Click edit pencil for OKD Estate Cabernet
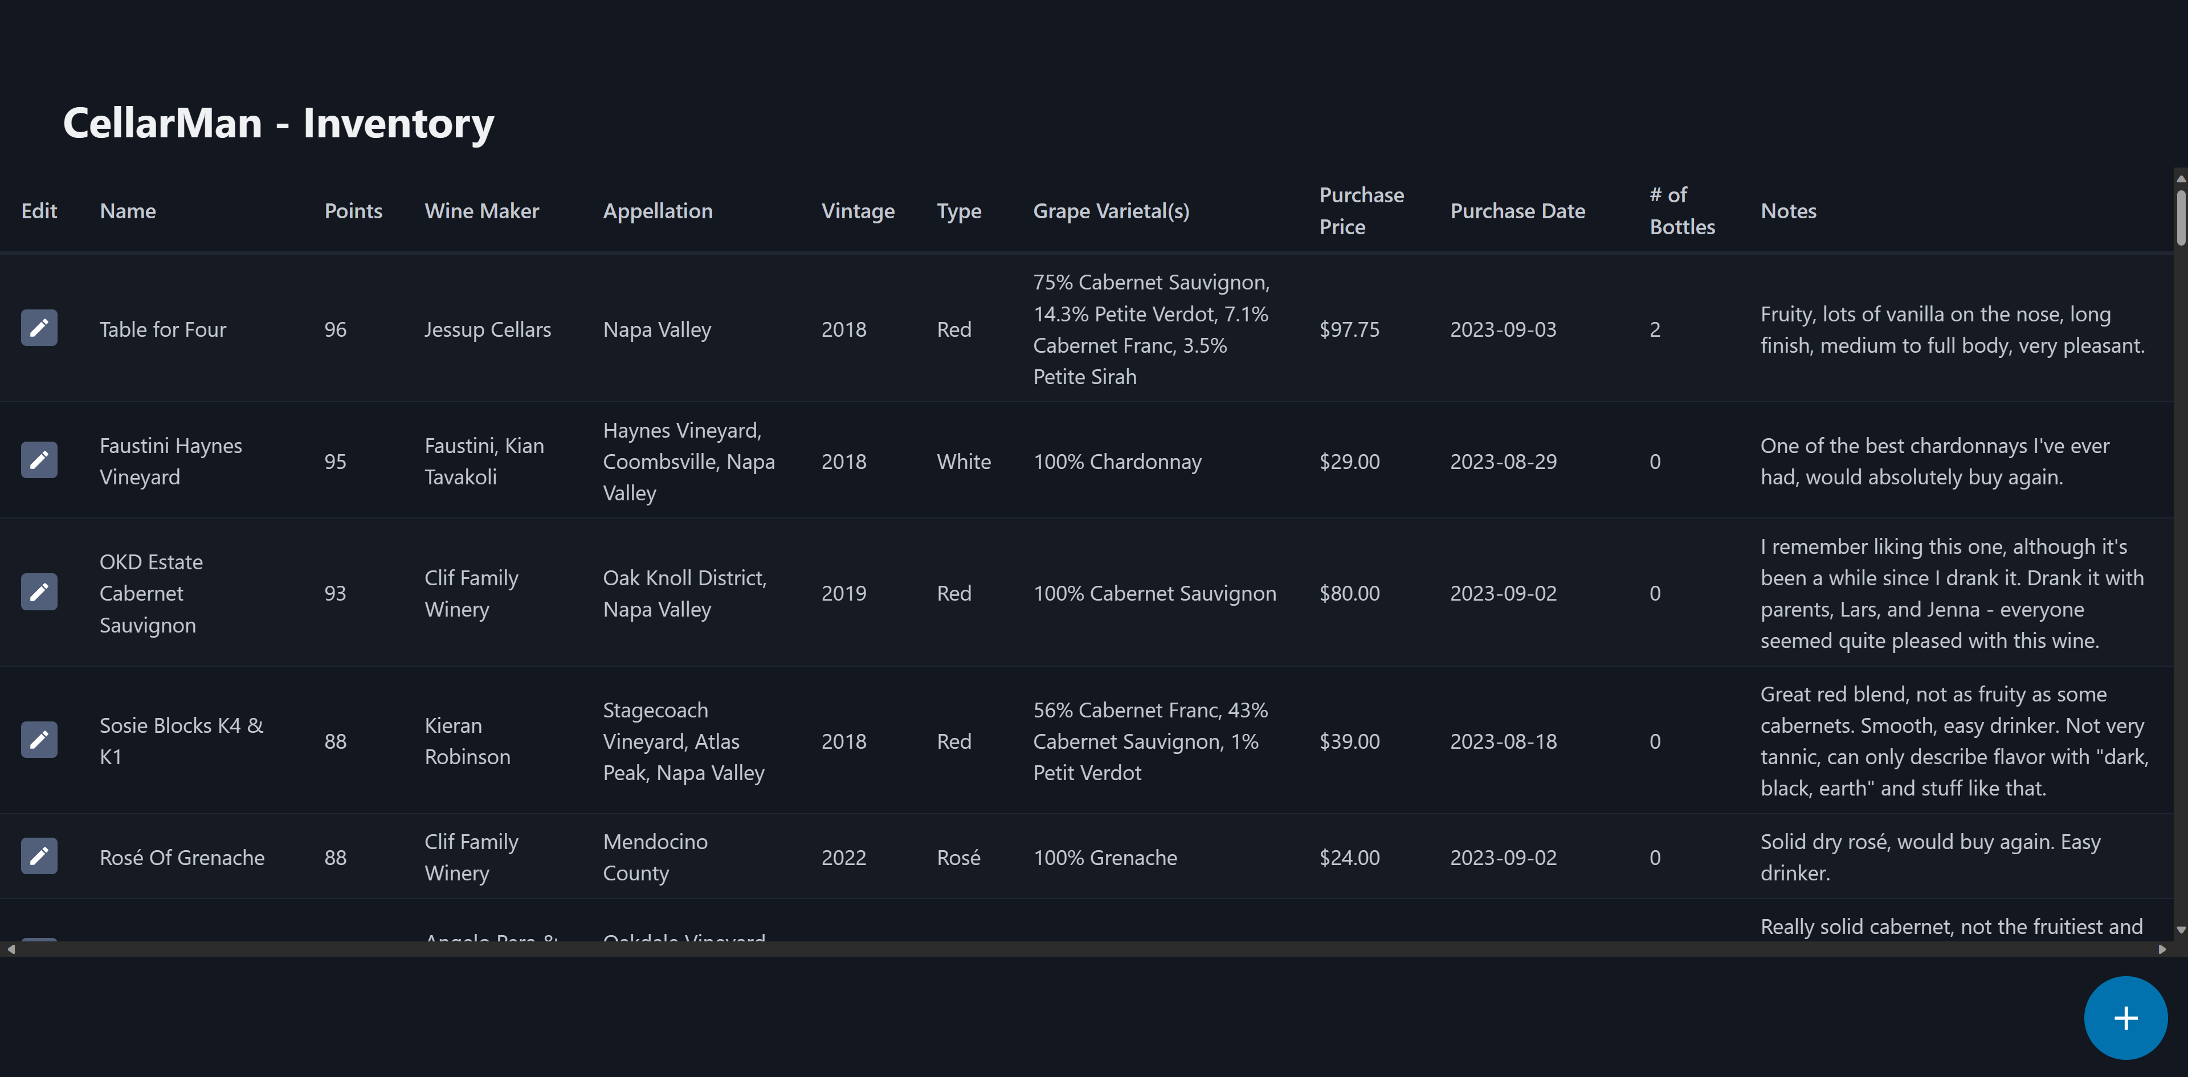The width and height of the screenshot is (2188, 1077). point(39,592)
